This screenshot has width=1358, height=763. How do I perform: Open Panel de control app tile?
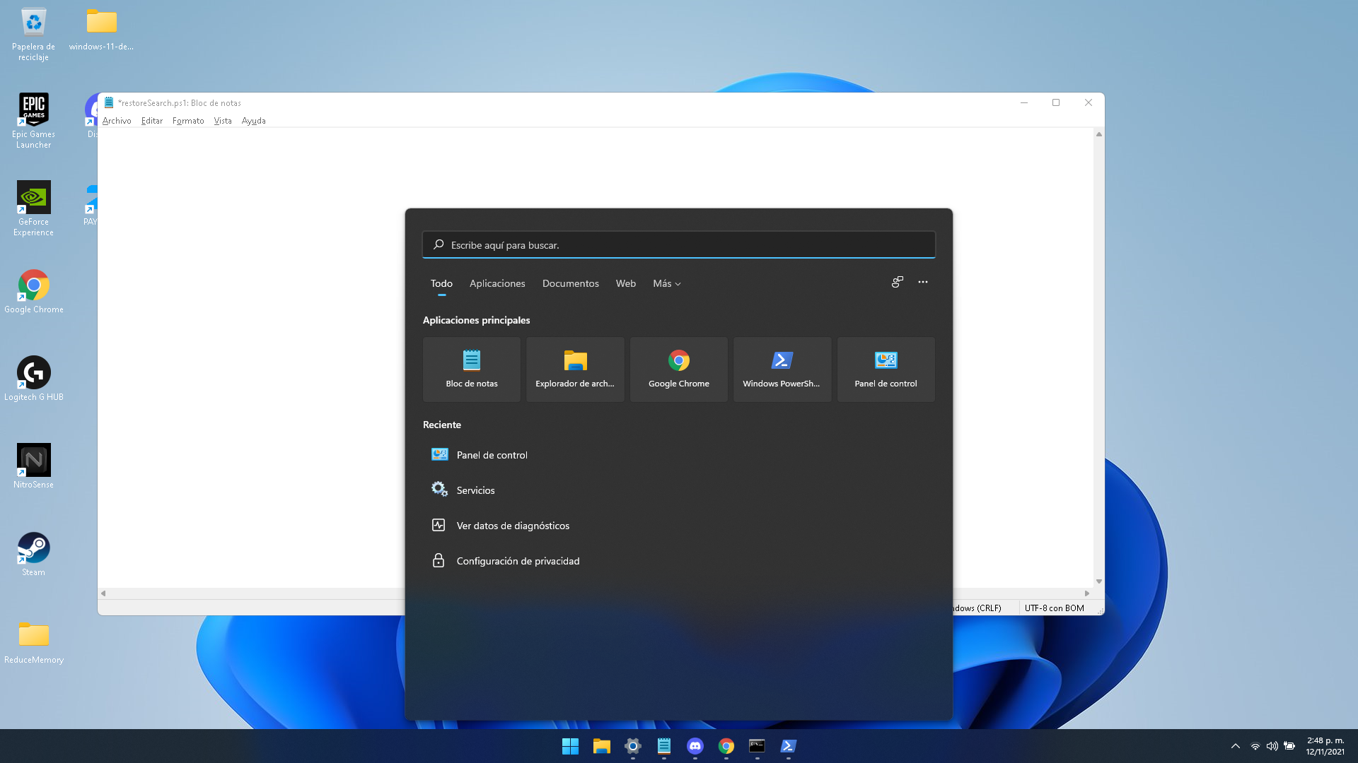pyautogui.click(x=886, y=369)
